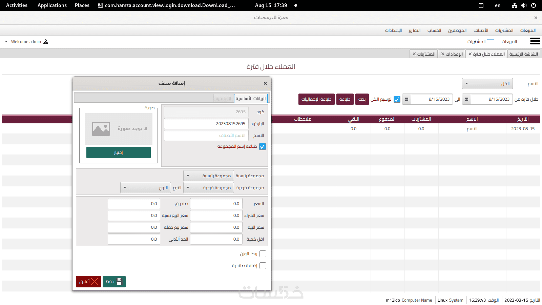Click the 2023-08-15 date cell
542x305 pixels.
(523, 129)
